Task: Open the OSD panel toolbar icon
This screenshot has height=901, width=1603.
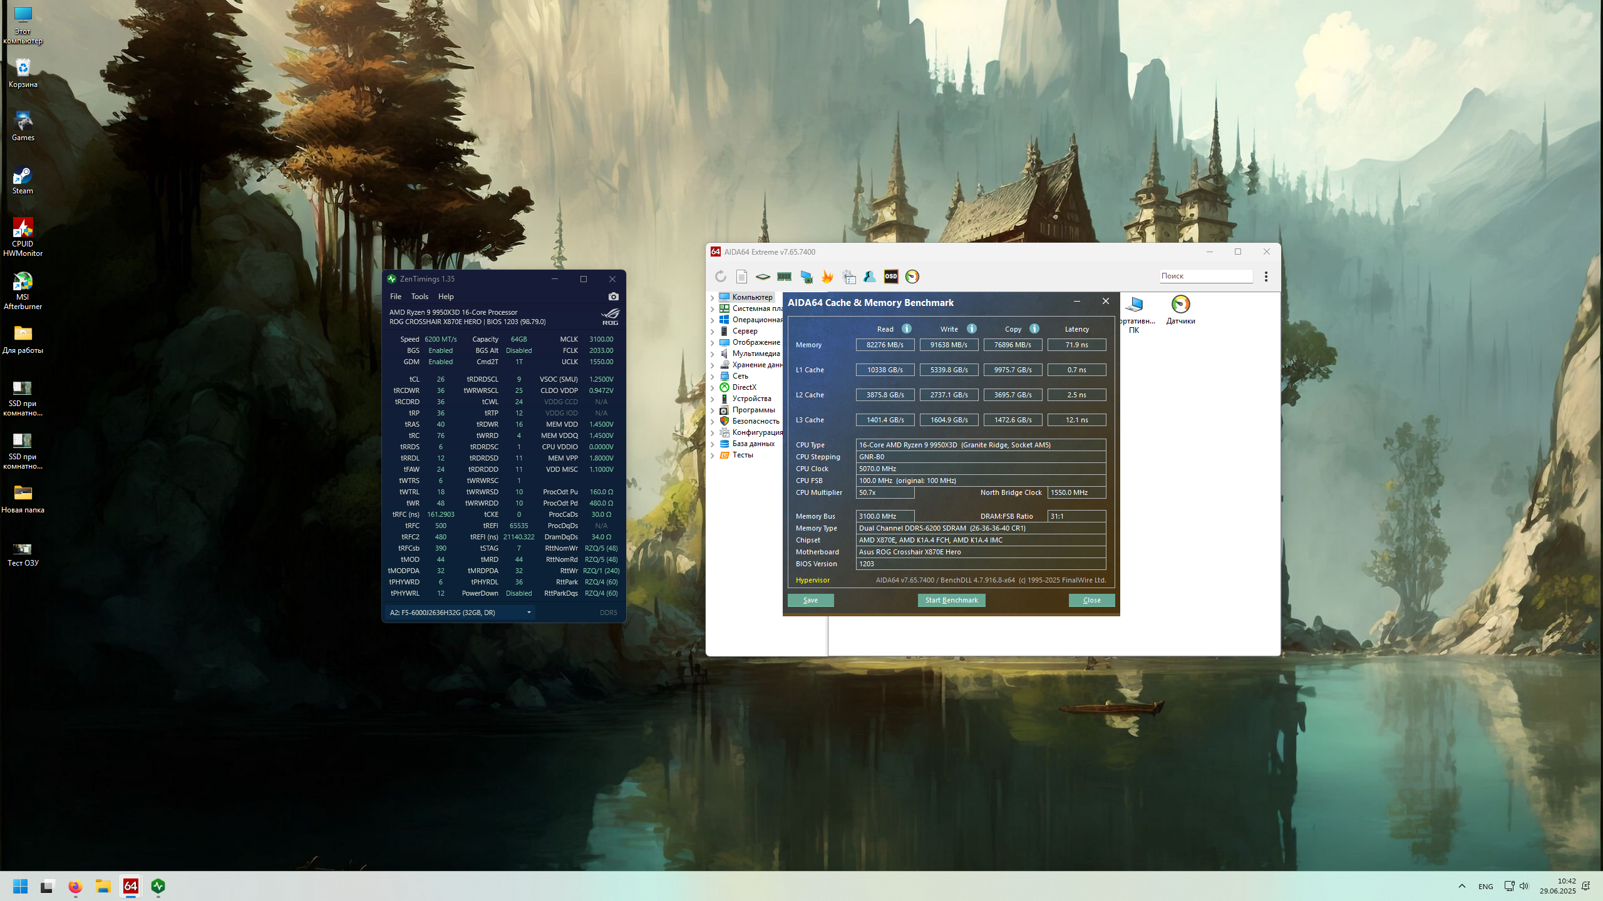Action: pos(890,277)
